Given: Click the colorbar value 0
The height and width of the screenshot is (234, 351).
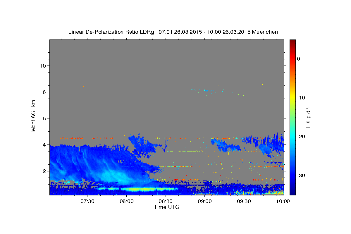Looking at the screenshot, I should click(298, 59).
